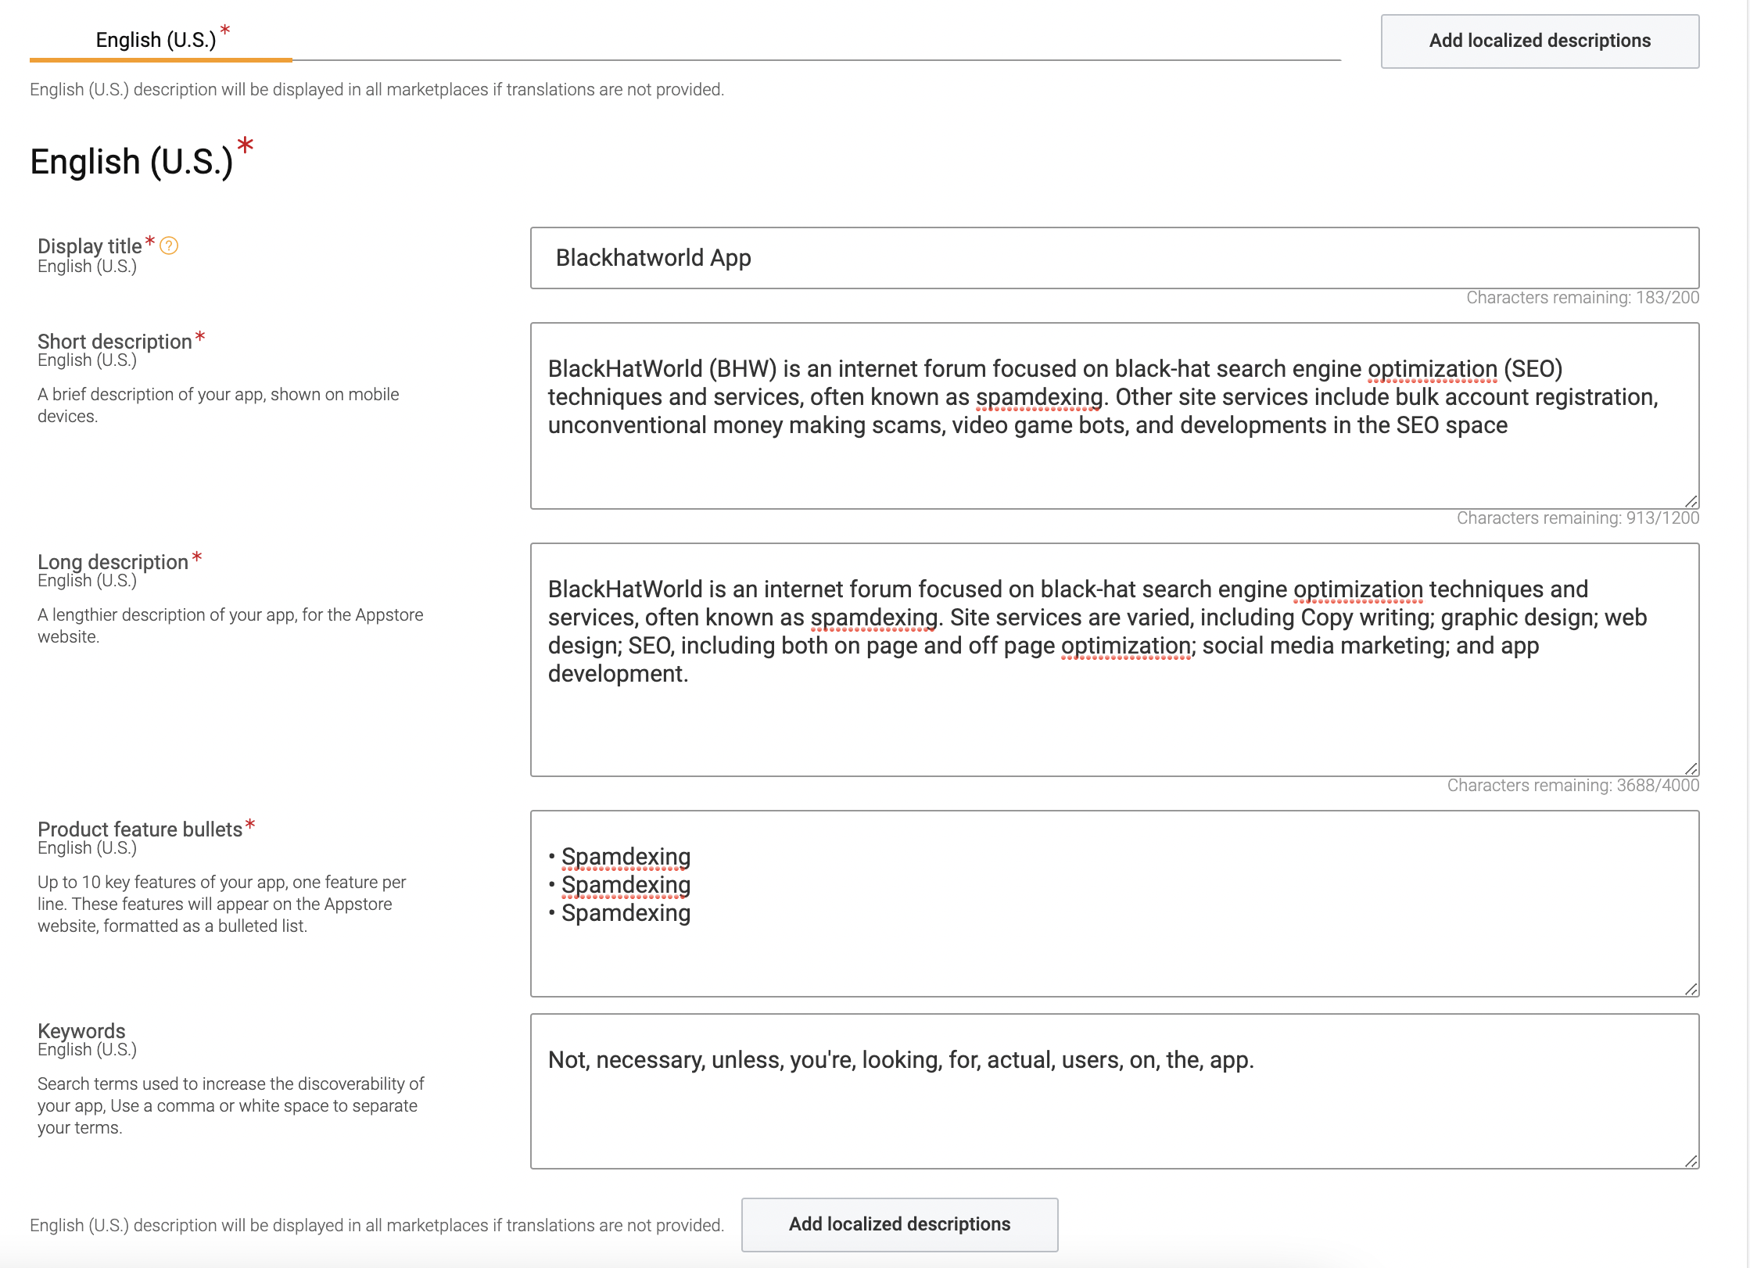The image size is (1750, 1268).
Task: Click the Long description field label
Action: [113, 562]
